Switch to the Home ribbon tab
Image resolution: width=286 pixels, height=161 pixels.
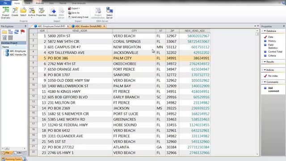coord(17,3)
